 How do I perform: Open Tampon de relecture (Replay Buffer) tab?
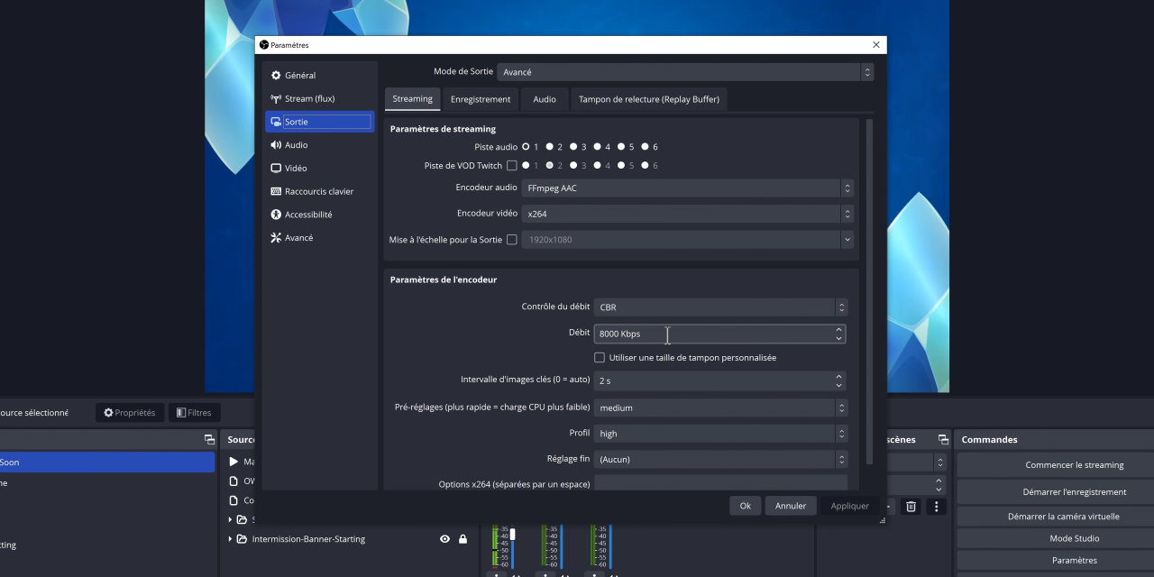[648, 99]
